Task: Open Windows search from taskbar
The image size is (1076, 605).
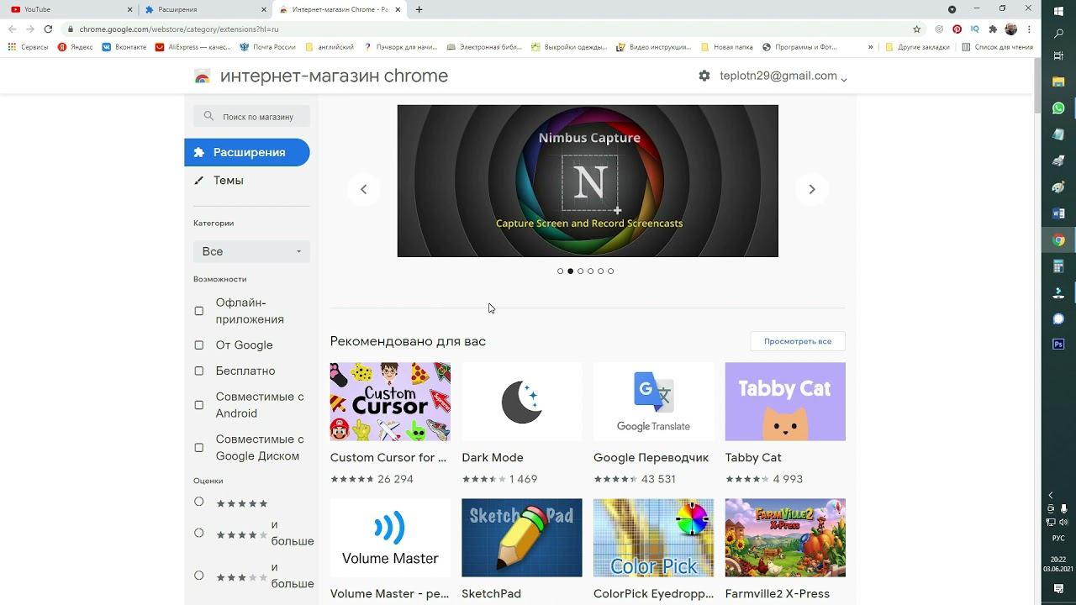Action: click(x=1058, y=34)
